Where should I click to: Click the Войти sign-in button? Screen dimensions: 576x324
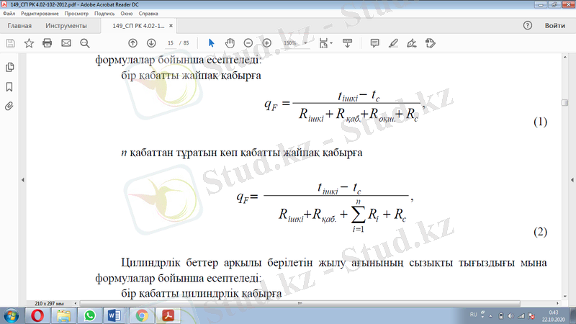click(554, 26)
